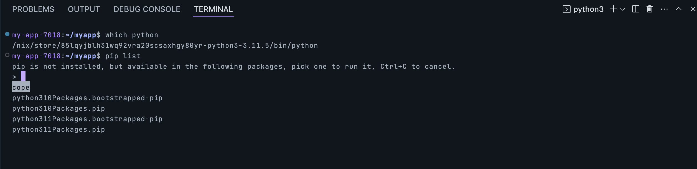Choose python311Packages.pip entry
Screen dimensions: 697x169
coord(58,130)
